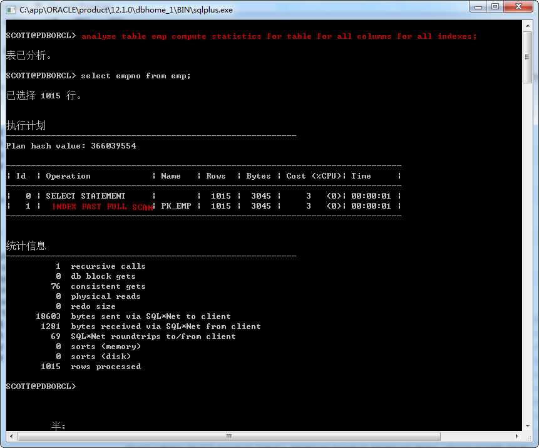Click the vertical scrollbar thumb
Viewport: 539px width, 448px height.
coord(527,57)
